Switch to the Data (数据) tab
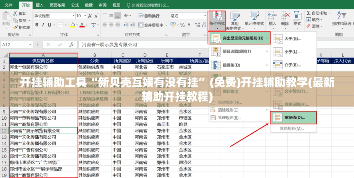354x178 pixels. [89, 5]
